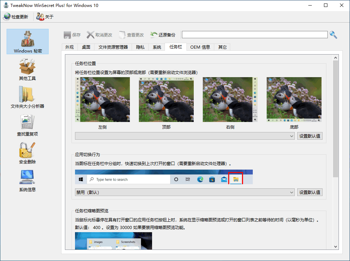Click the scroll down arrow

pos(335,247)
